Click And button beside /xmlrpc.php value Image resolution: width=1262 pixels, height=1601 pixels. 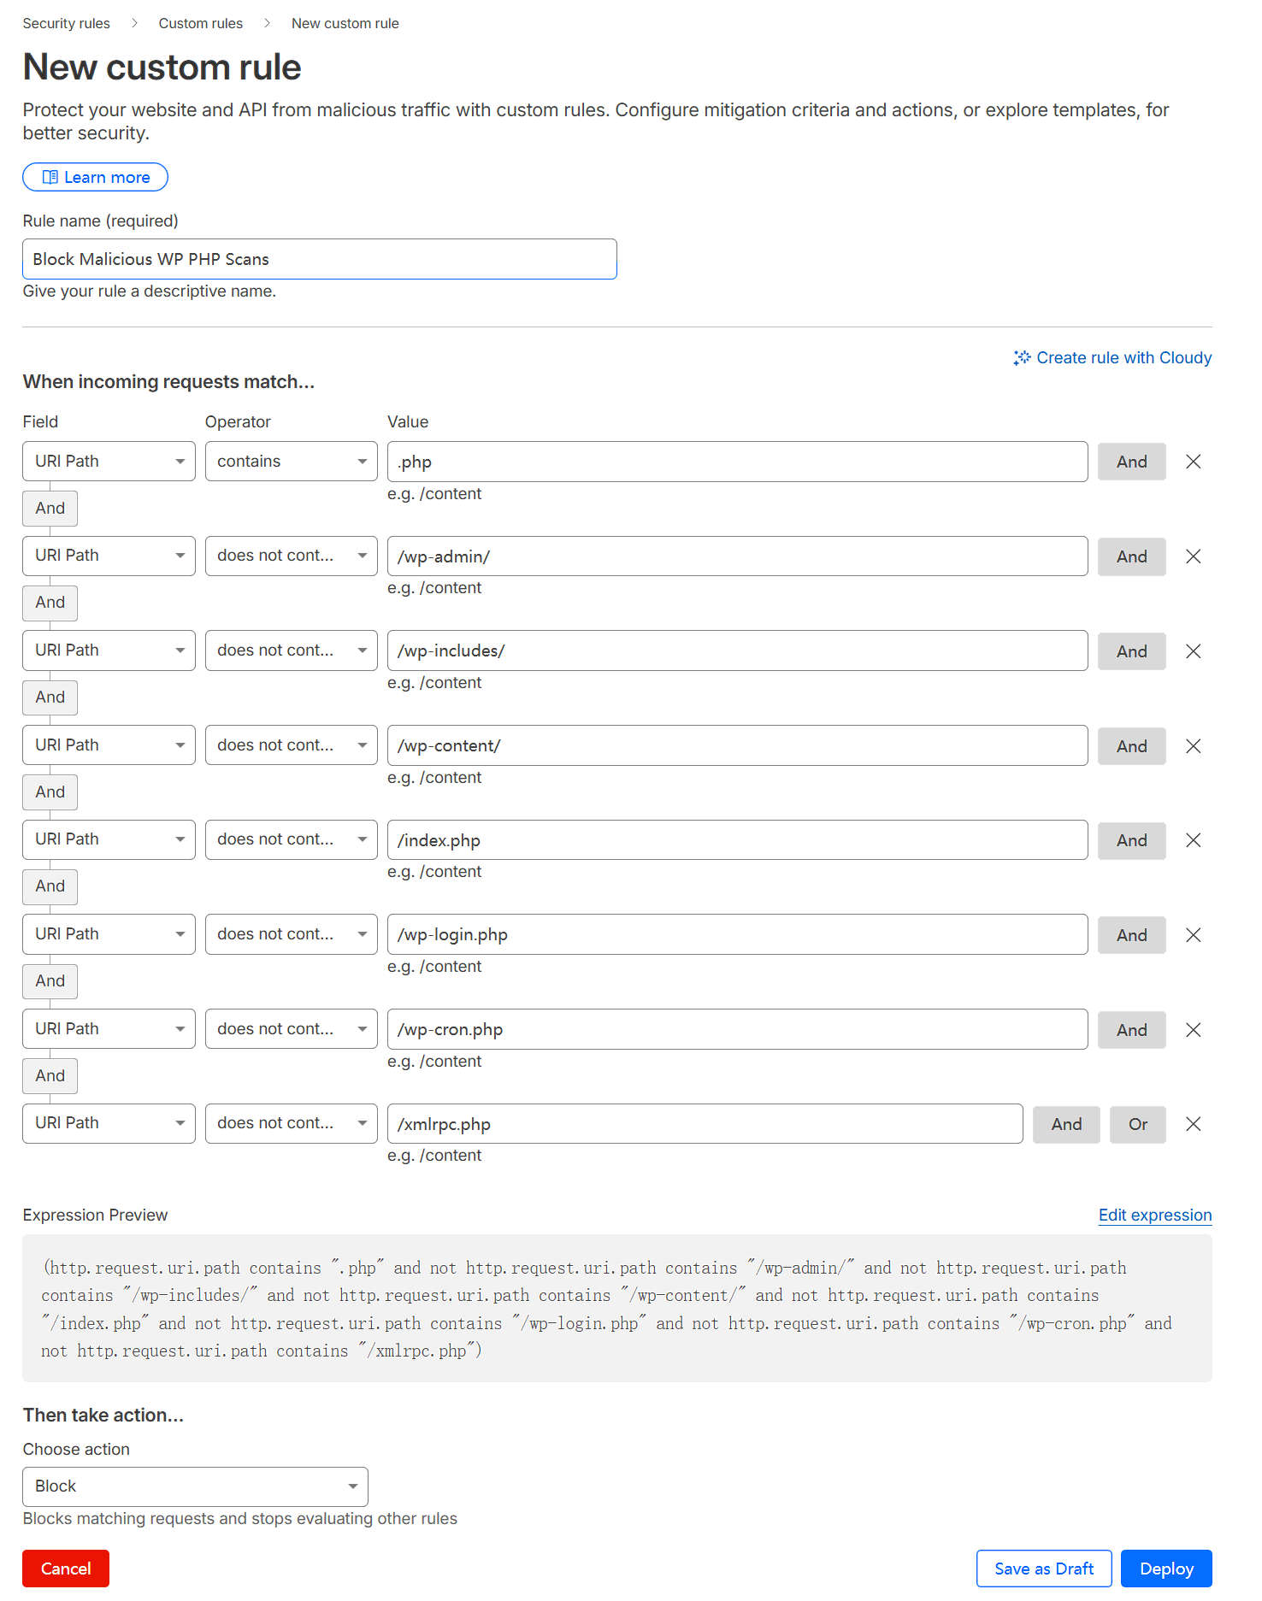pyautogui.click(x=1066, y=1124)
